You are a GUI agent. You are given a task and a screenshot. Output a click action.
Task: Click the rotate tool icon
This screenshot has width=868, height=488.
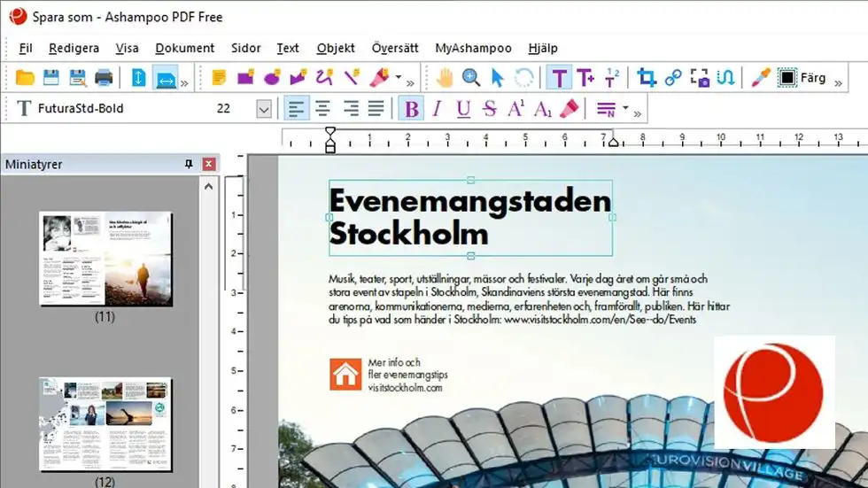tap(523, 78)
